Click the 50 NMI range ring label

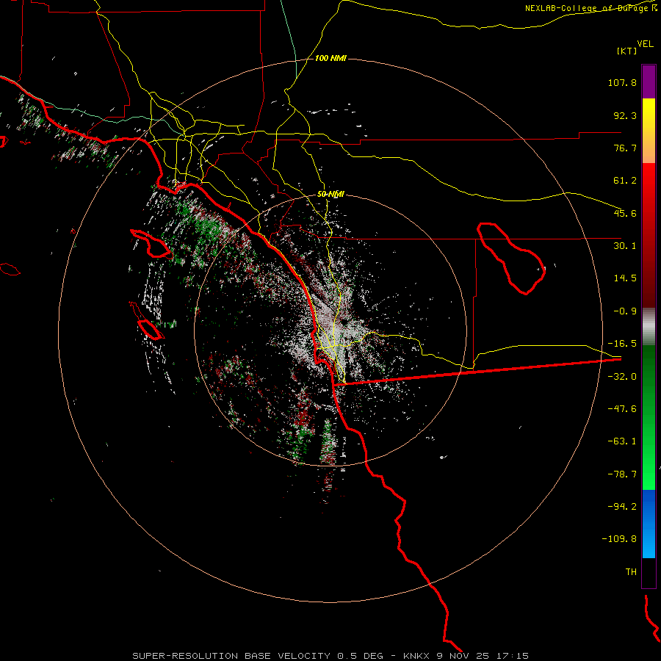click(330, 195)
